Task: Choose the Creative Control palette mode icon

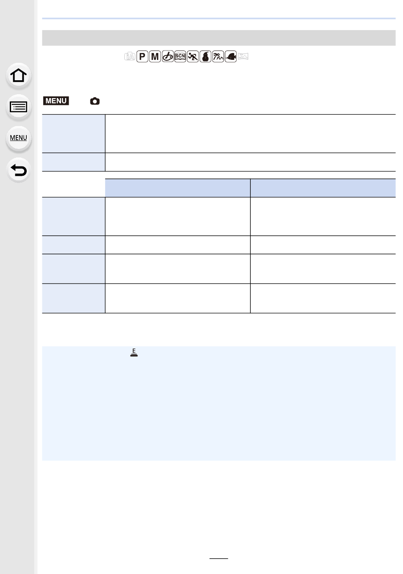Action: [168, 56]
